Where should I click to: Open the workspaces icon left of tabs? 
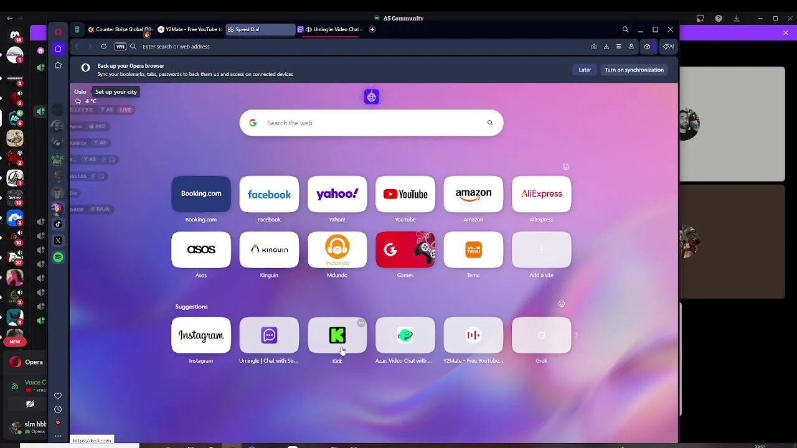(77, 29)
